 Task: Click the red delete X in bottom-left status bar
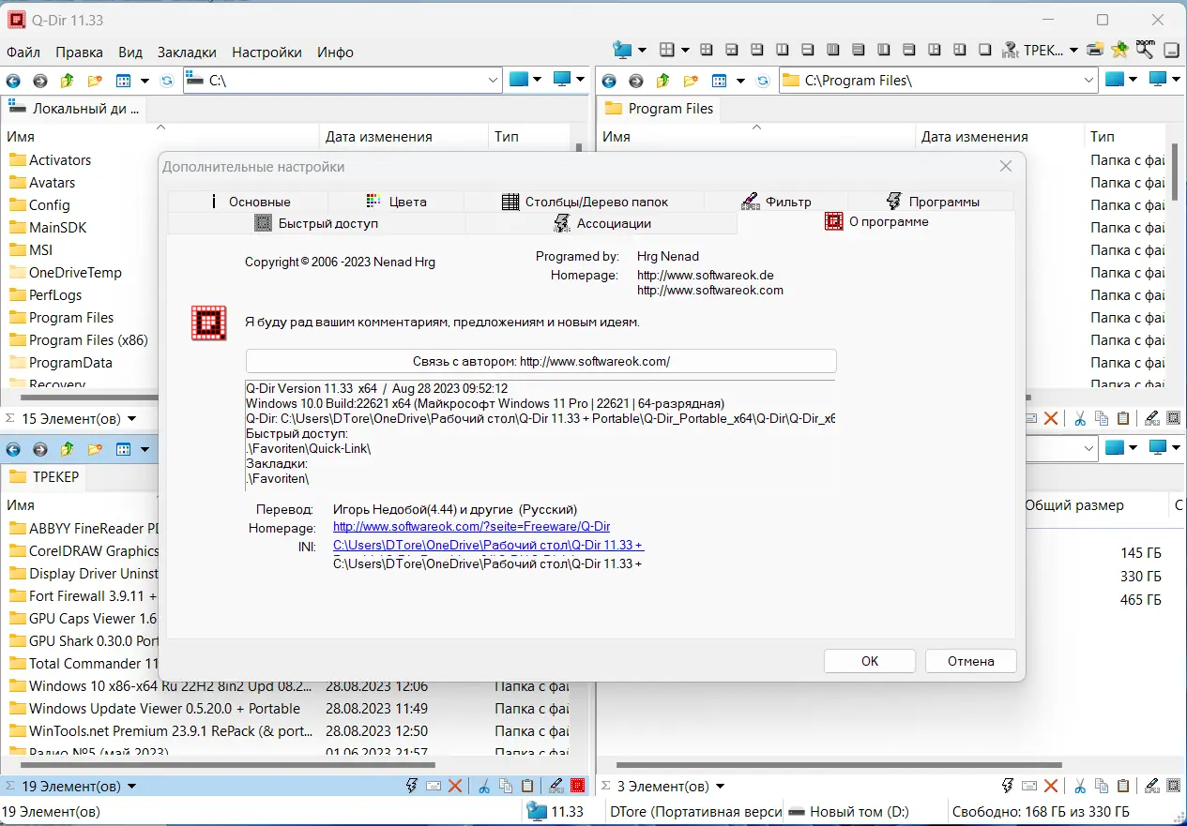(455, 786)
